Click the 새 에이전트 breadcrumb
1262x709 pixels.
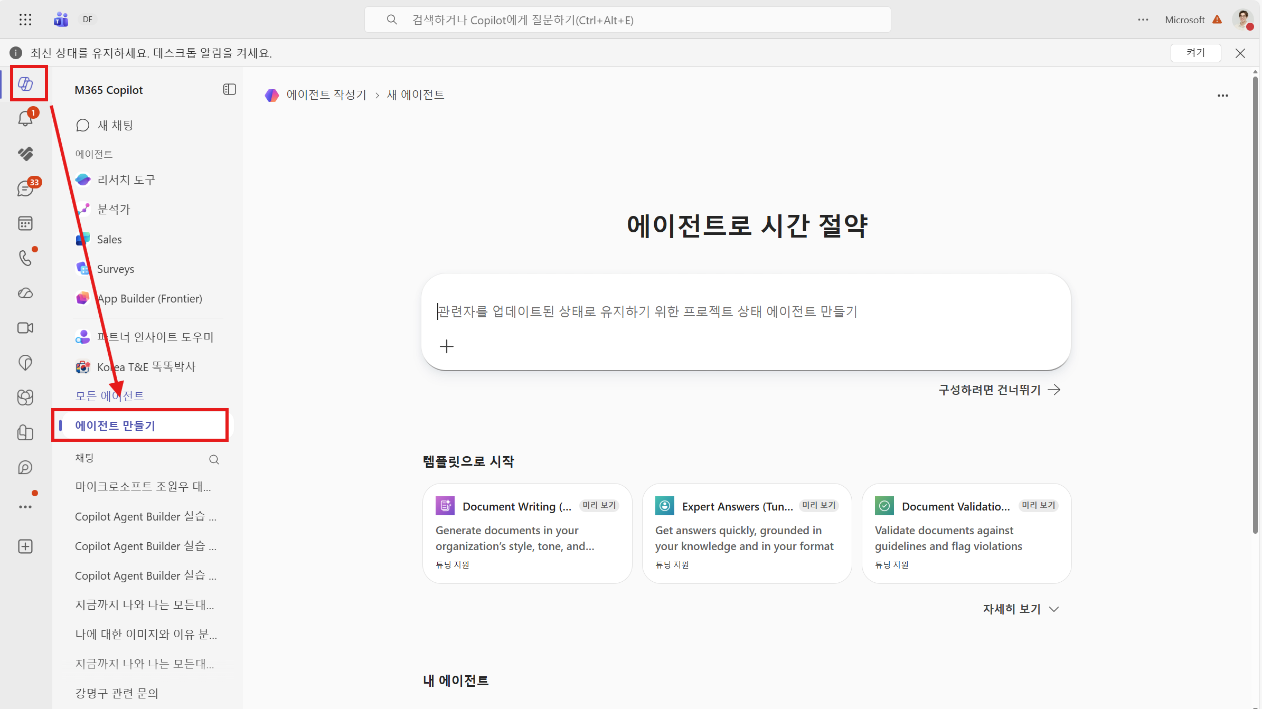point(416,95)
